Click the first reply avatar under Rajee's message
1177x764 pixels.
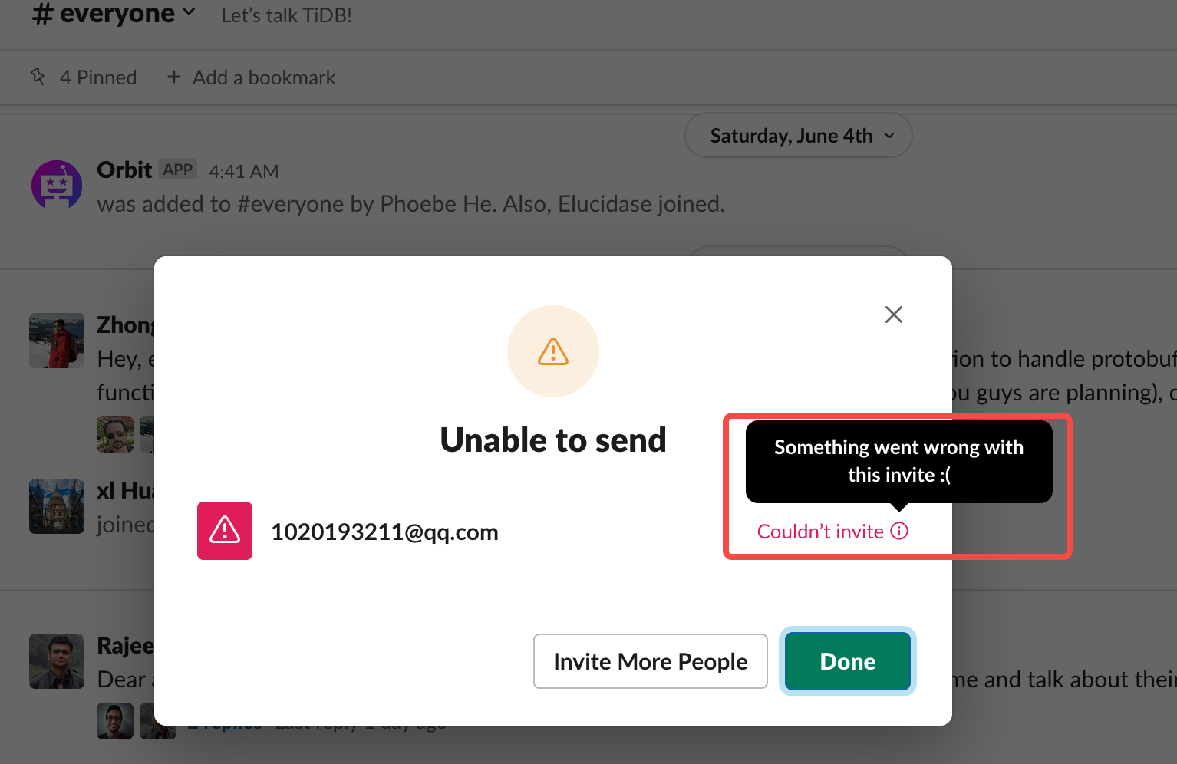pos(115,721)
